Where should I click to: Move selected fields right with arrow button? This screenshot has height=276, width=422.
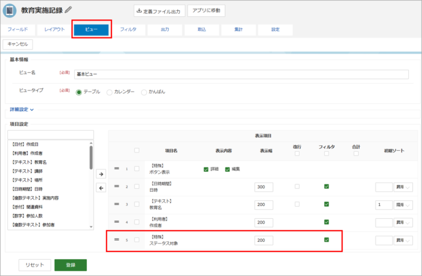(x=101, y=174)
